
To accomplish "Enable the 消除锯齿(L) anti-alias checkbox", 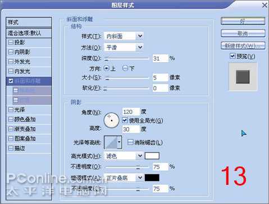I will [x=130, y=142].
